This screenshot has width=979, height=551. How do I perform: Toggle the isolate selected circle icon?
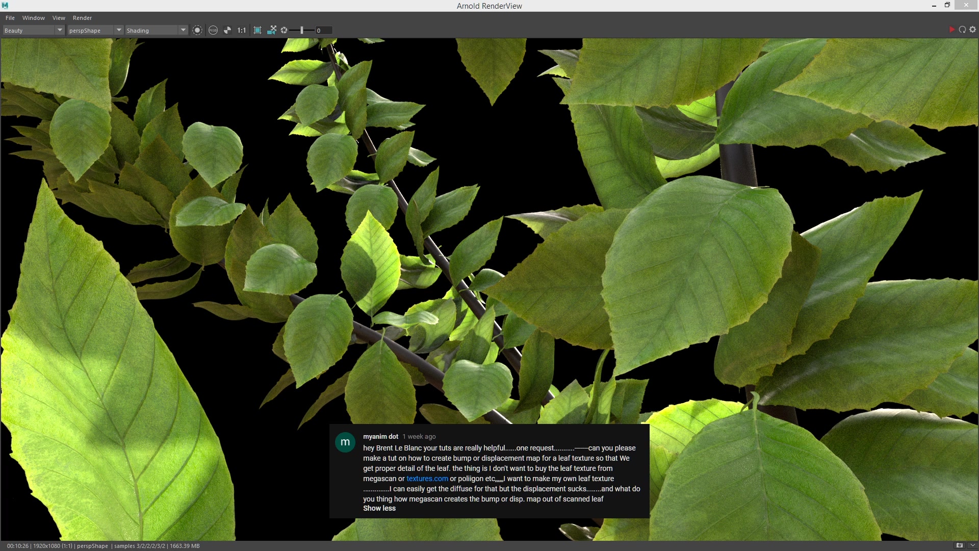(197, 30)
